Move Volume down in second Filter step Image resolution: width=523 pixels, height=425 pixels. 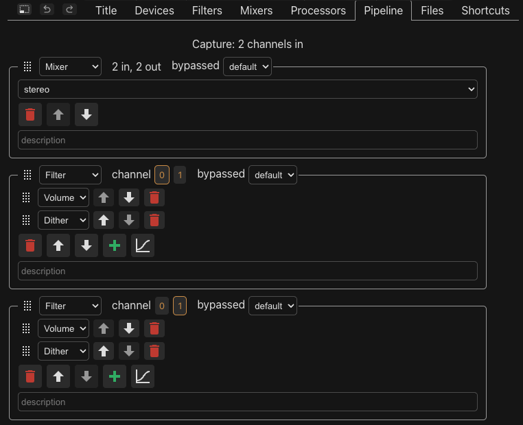coord(129,328)
